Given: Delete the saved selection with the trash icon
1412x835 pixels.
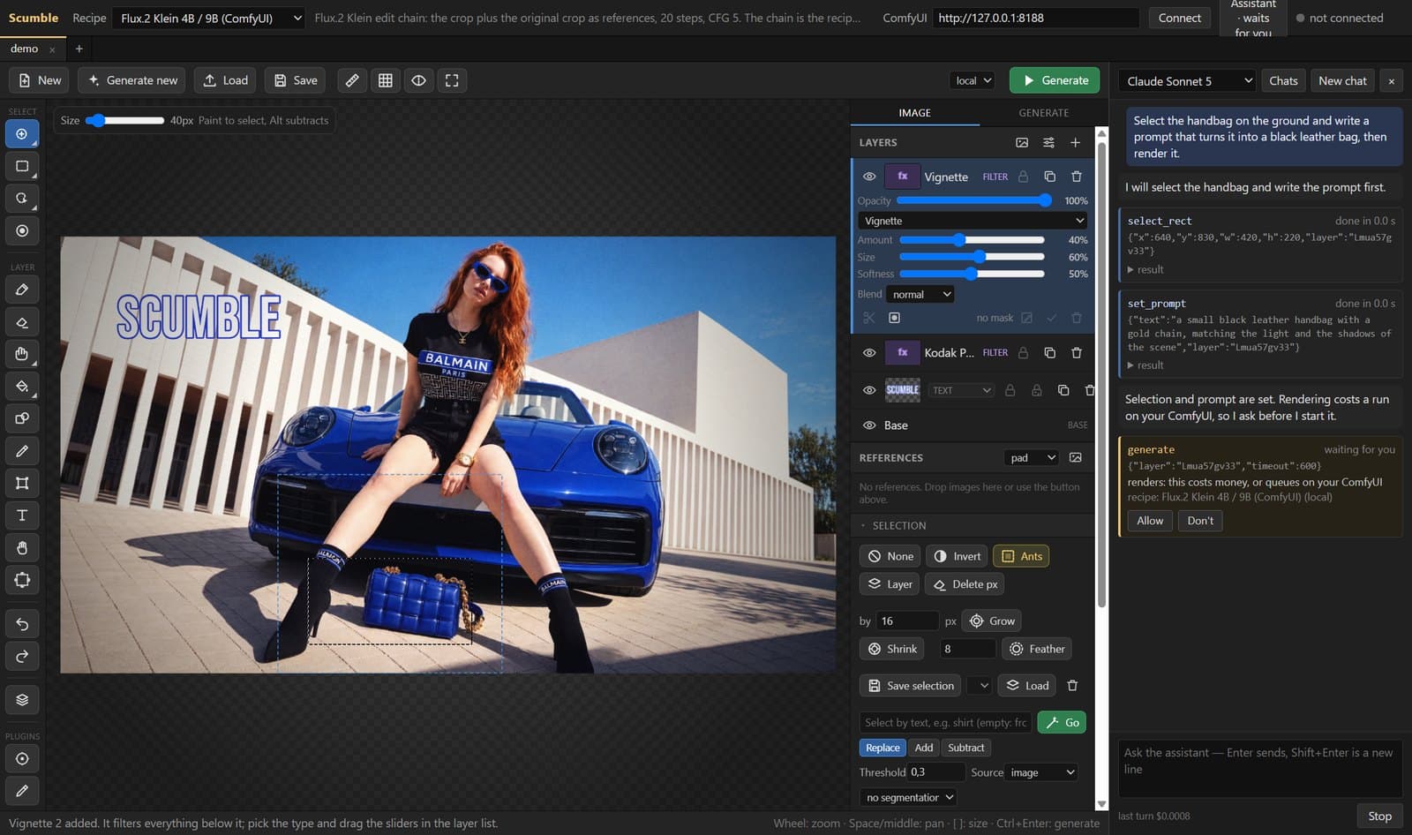Looking at the screenshot, I should point(1072,685).
